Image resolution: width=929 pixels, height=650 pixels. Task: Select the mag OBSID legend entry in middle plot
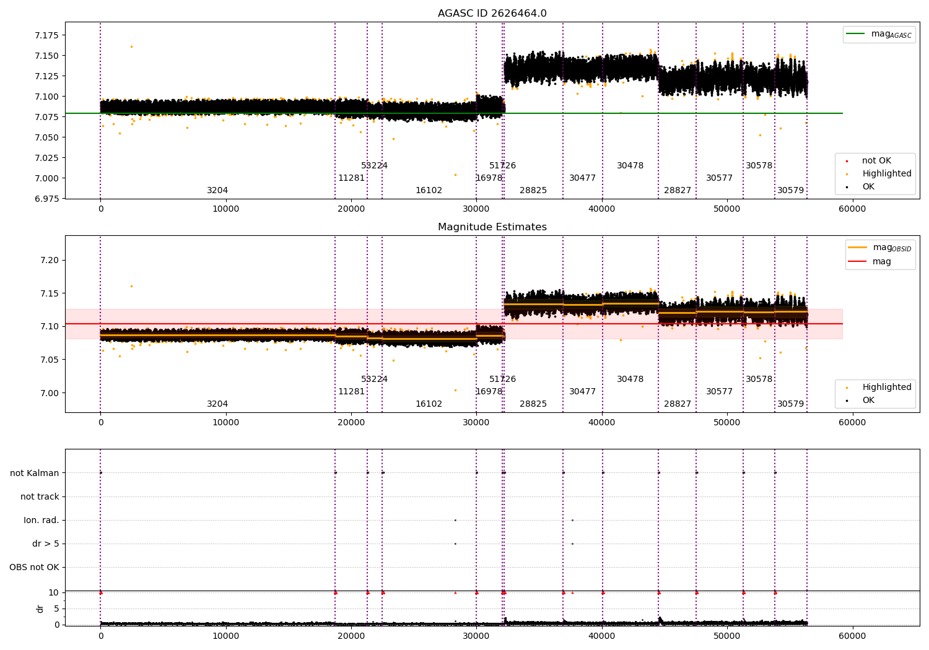tap(880, 248)
